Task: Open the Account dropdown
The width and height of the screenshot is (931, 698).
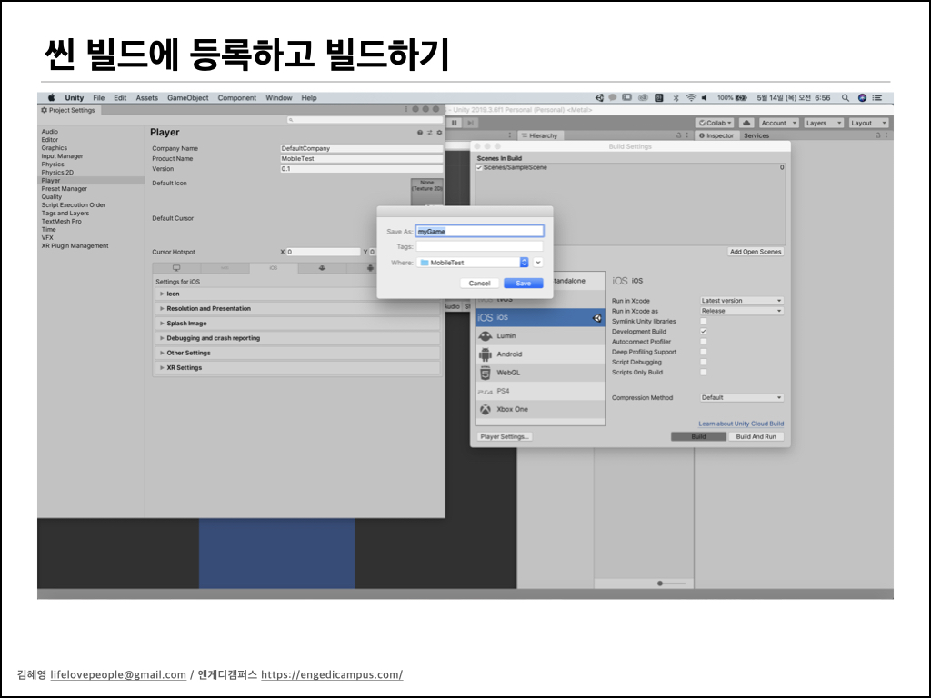Action: coord(778,123)
